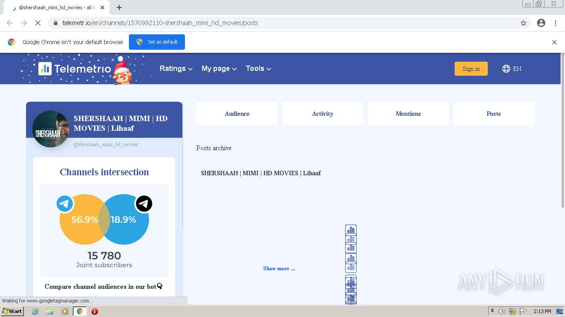Click the globe language icon
This screenshot has height=317, width=565.
coord(506,69)
